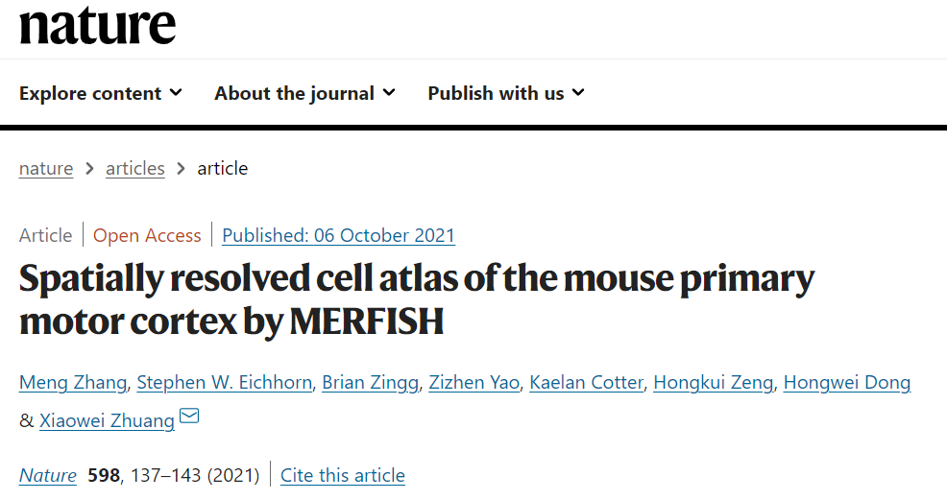947x500 pixels.
Task: Open Hongwei Dong's author link
Action: 847,382
